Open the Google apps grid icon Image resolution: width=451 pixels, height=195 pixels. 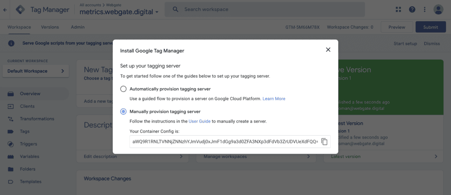coord(399,9)
